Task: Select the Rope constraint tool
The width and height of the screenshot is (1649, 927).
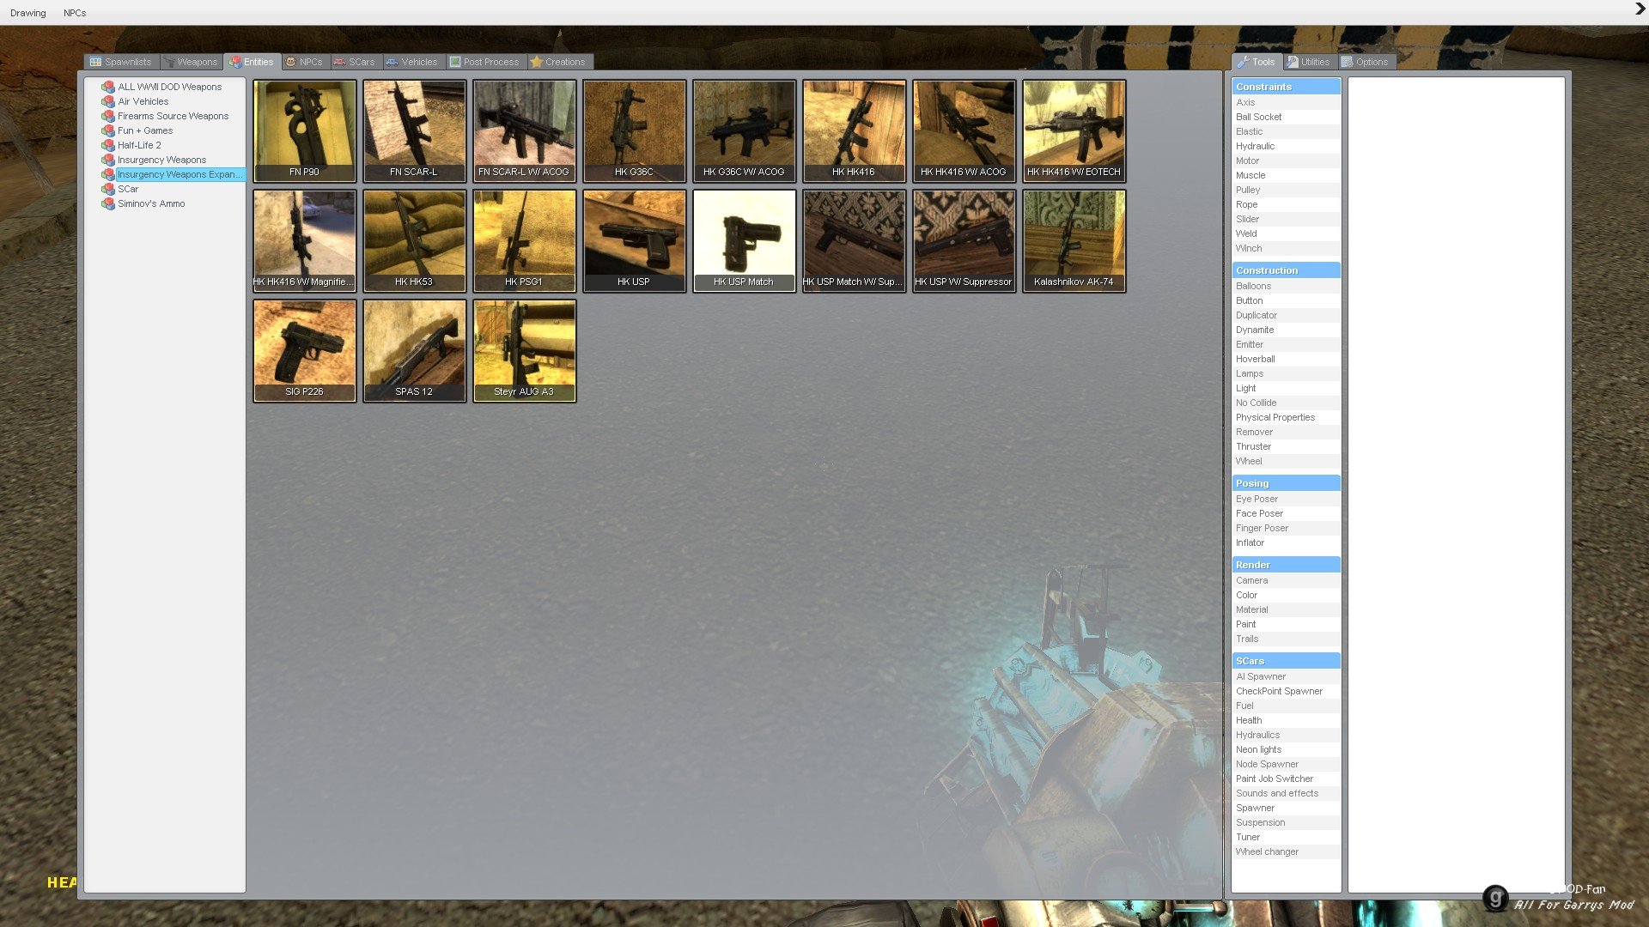Action: coord(1286,204)
